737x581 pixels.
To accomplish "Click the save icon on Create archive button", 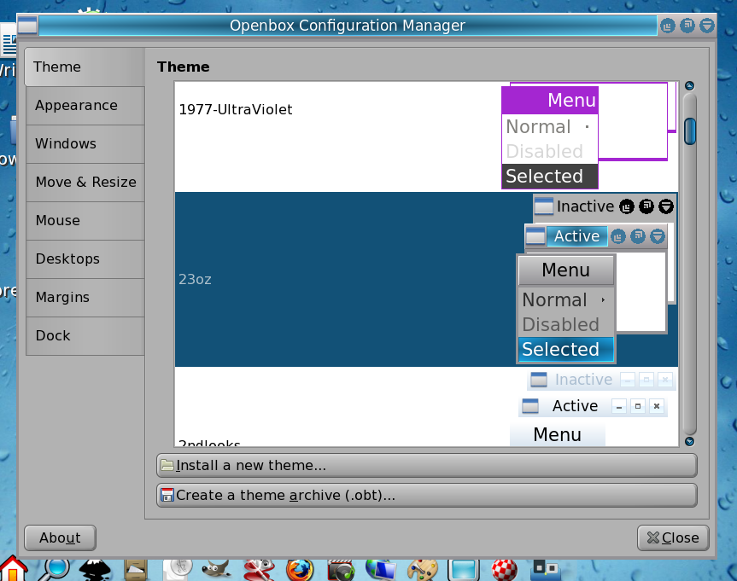I will point(167,495).
